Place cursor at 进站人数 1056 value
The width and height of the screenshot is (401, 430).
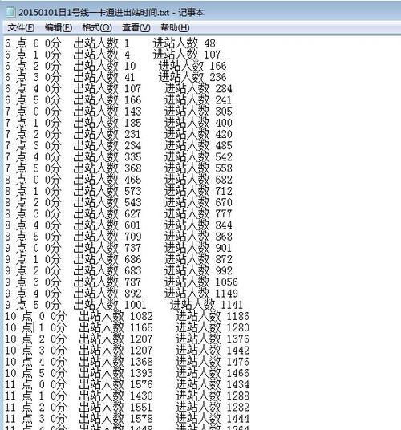[226, 282]
